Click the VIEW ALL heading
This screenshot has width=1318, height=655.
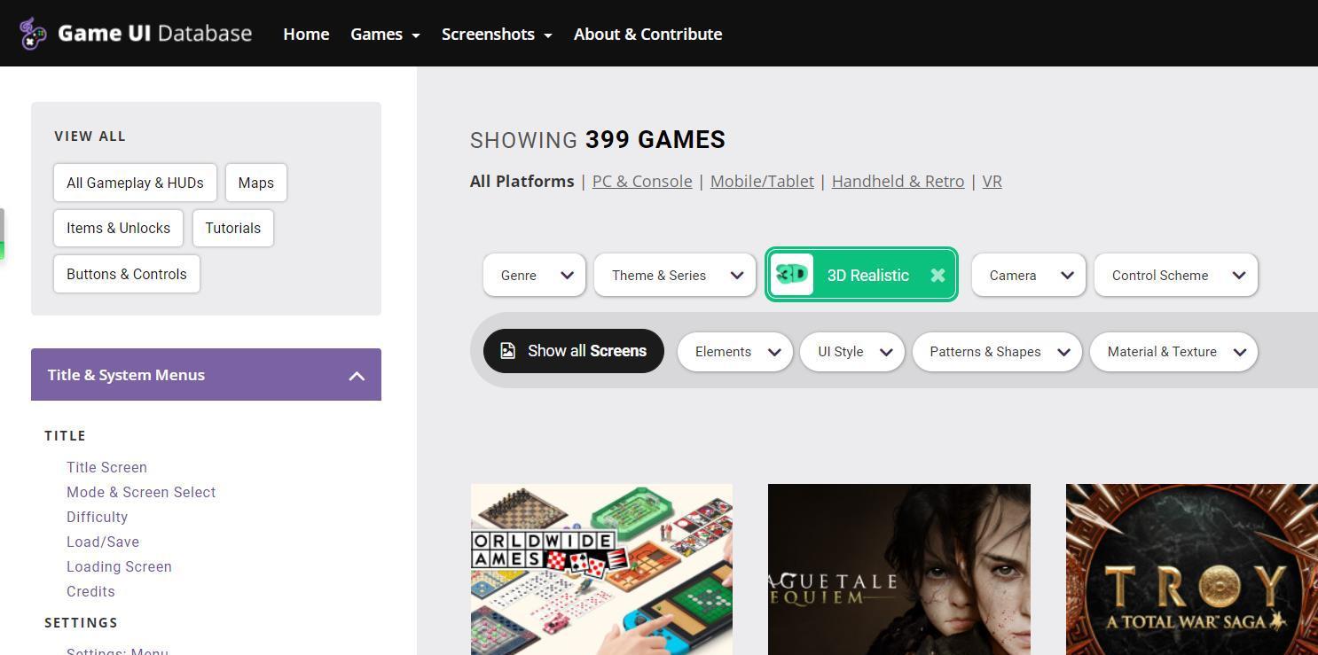(90, 136)
